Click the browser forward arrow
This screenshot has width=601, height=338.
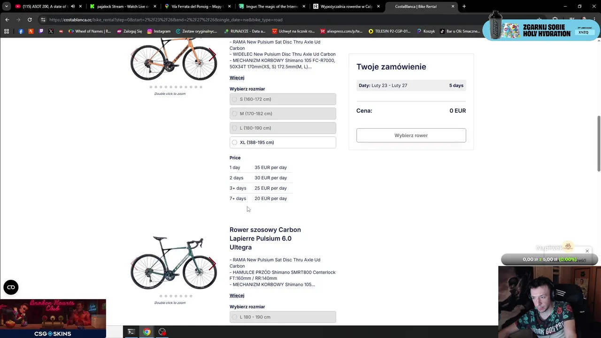pos(18,20)
